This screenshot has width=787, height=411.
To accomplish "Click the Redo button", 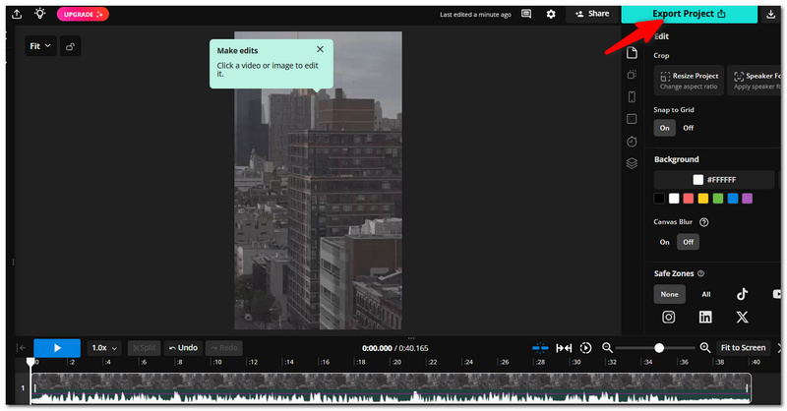I will pos(224,348).
